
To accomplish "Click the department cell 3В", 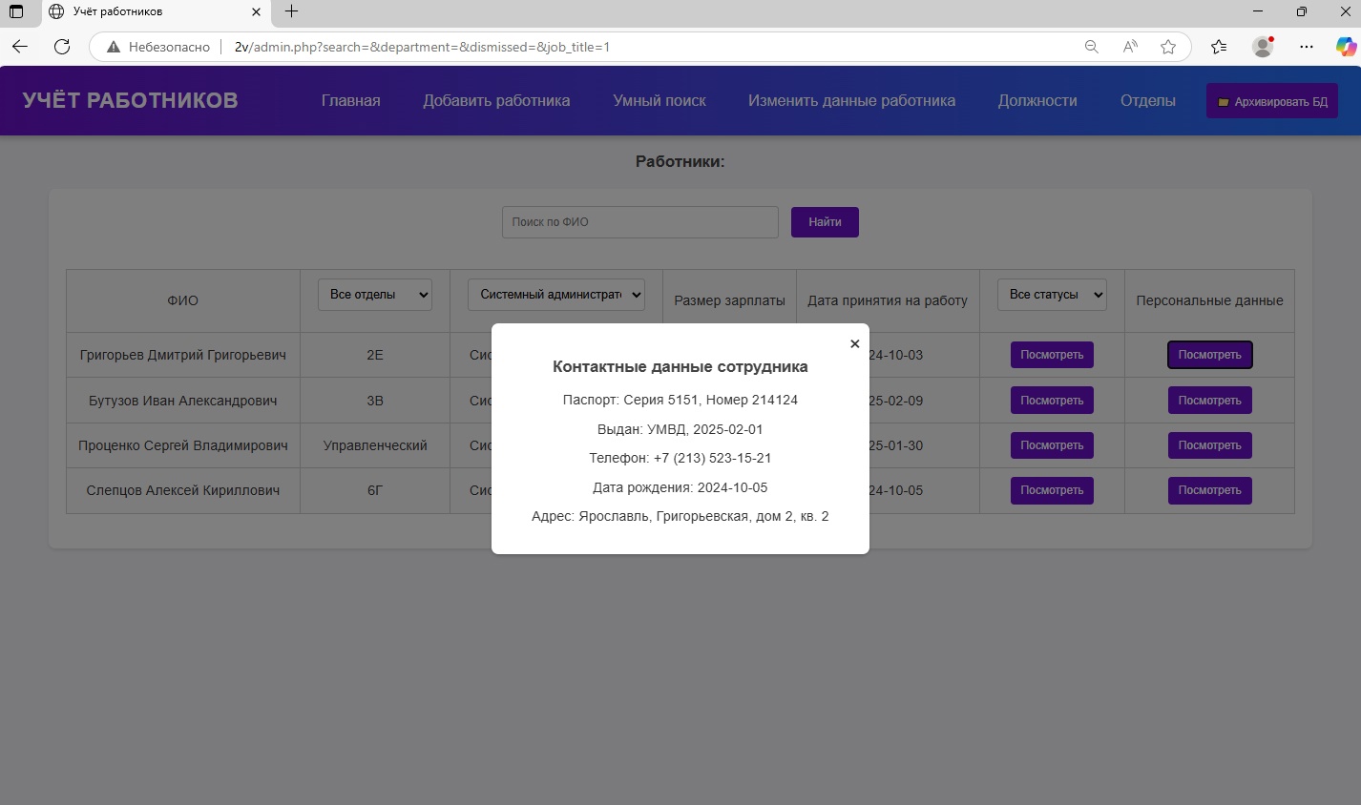I will coord(375,401).
